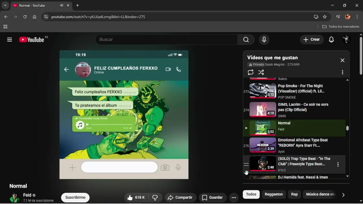Image resolution: width=363 pixels, height=204 pixels.
Task: Show more filter chips with right arrow
Action: (343, 195)
